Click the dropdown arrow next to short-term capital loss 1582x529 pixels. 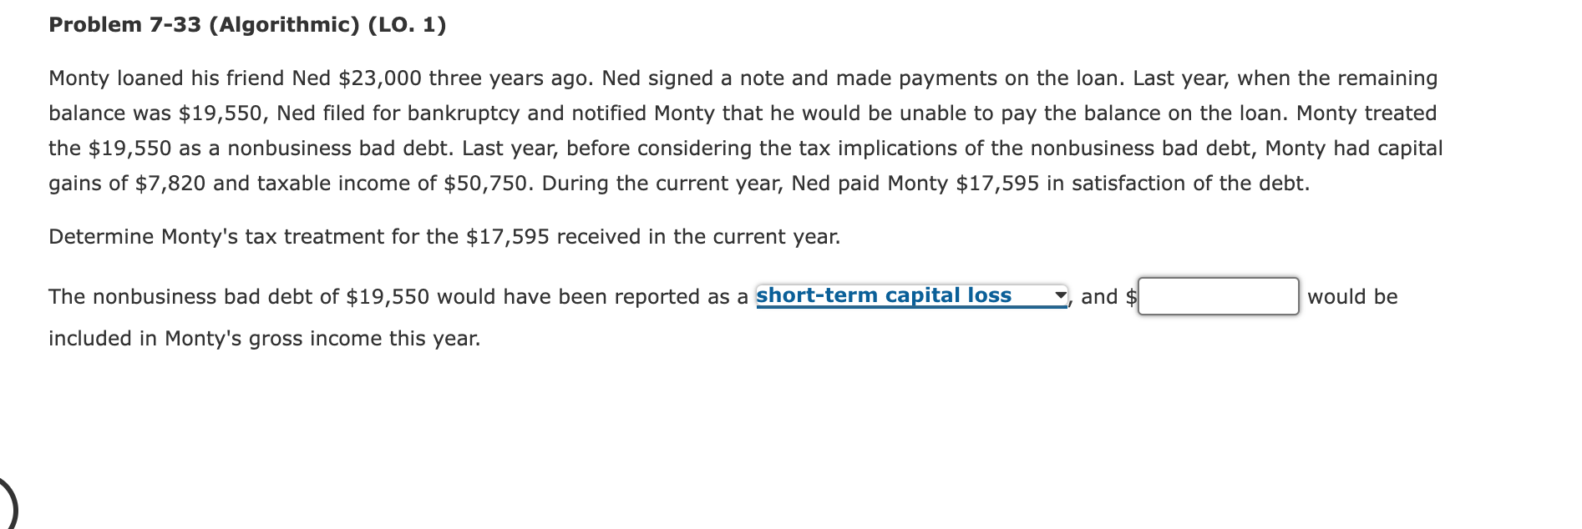[1059, 295]
